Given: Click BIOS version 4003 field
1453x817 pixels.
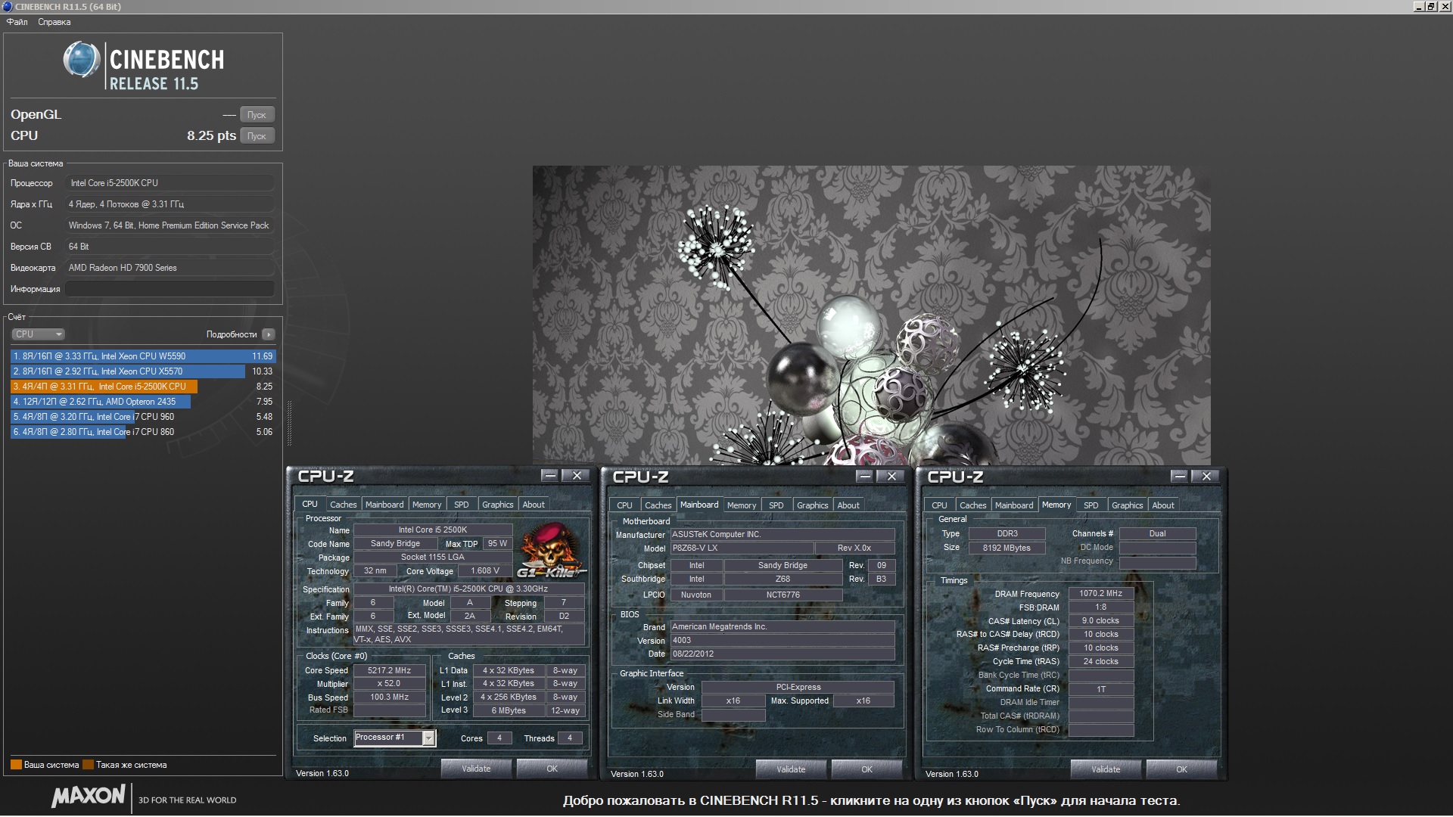Looking at the screenshot, I should pos(783,640).
